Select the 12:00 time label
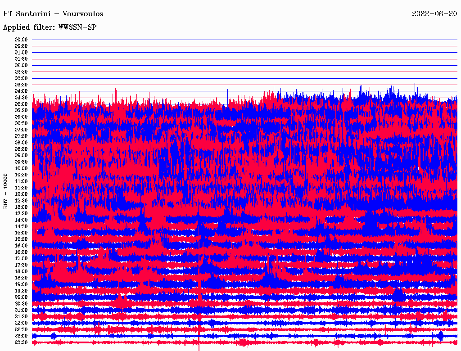Viewport: 461px width, 351px height. (x=21, y=194)
